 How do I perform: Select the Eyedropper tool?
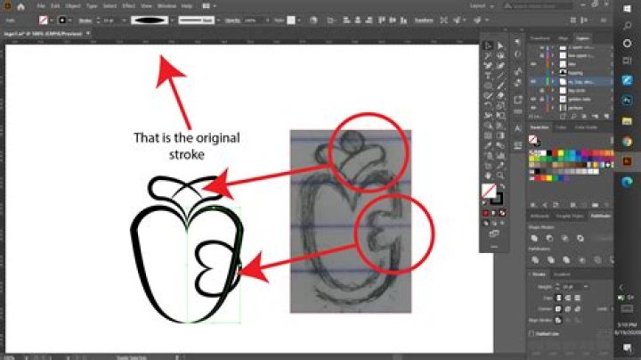click(488, 145)
